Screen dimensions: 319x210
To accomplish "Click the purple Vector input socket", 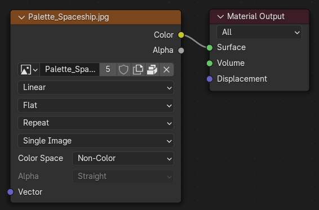I will [x=10, y=192].
